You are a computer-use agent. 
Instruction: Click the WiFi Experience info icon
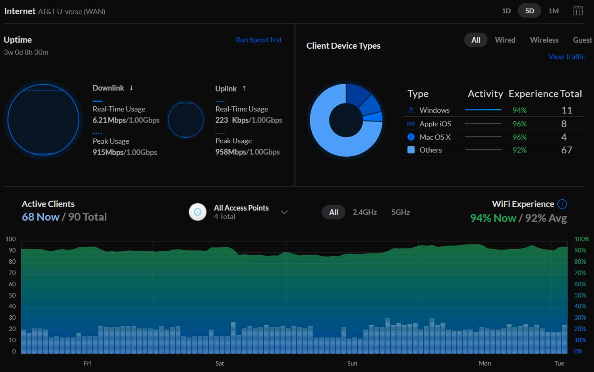(562, 204)
